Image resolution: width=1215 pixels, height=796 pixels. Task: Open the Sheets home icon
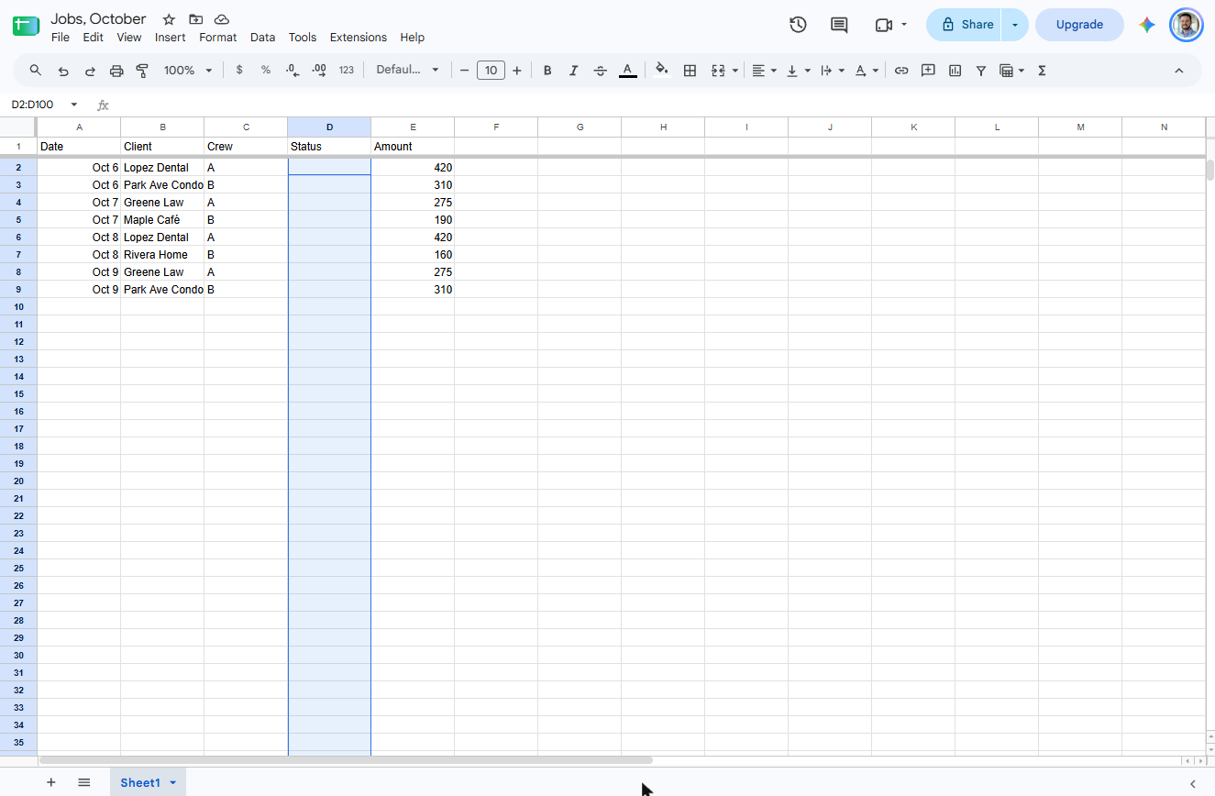(26, 26)
